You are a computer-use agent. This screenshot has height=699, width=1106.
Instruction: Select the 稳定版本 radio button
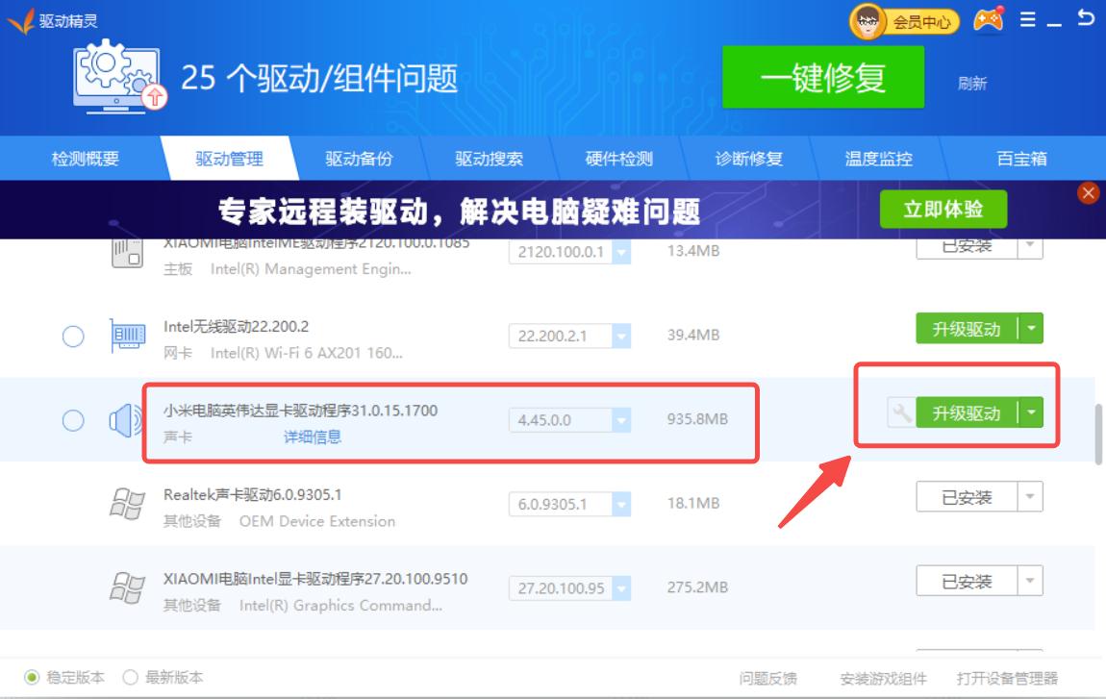tap(30, 677)
